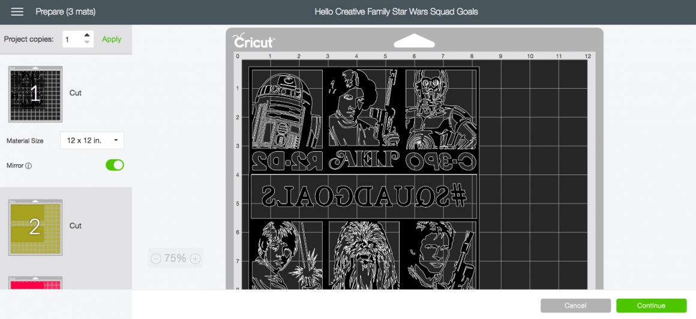Click the Cut label for mat 2
The width and height of the screenshot is (696, 319).
(x=76, y=225)
